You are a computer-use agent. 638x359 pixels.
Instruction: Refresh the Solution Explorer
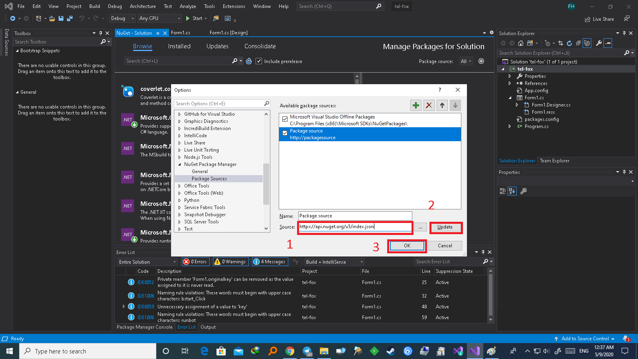click(569, 43)
